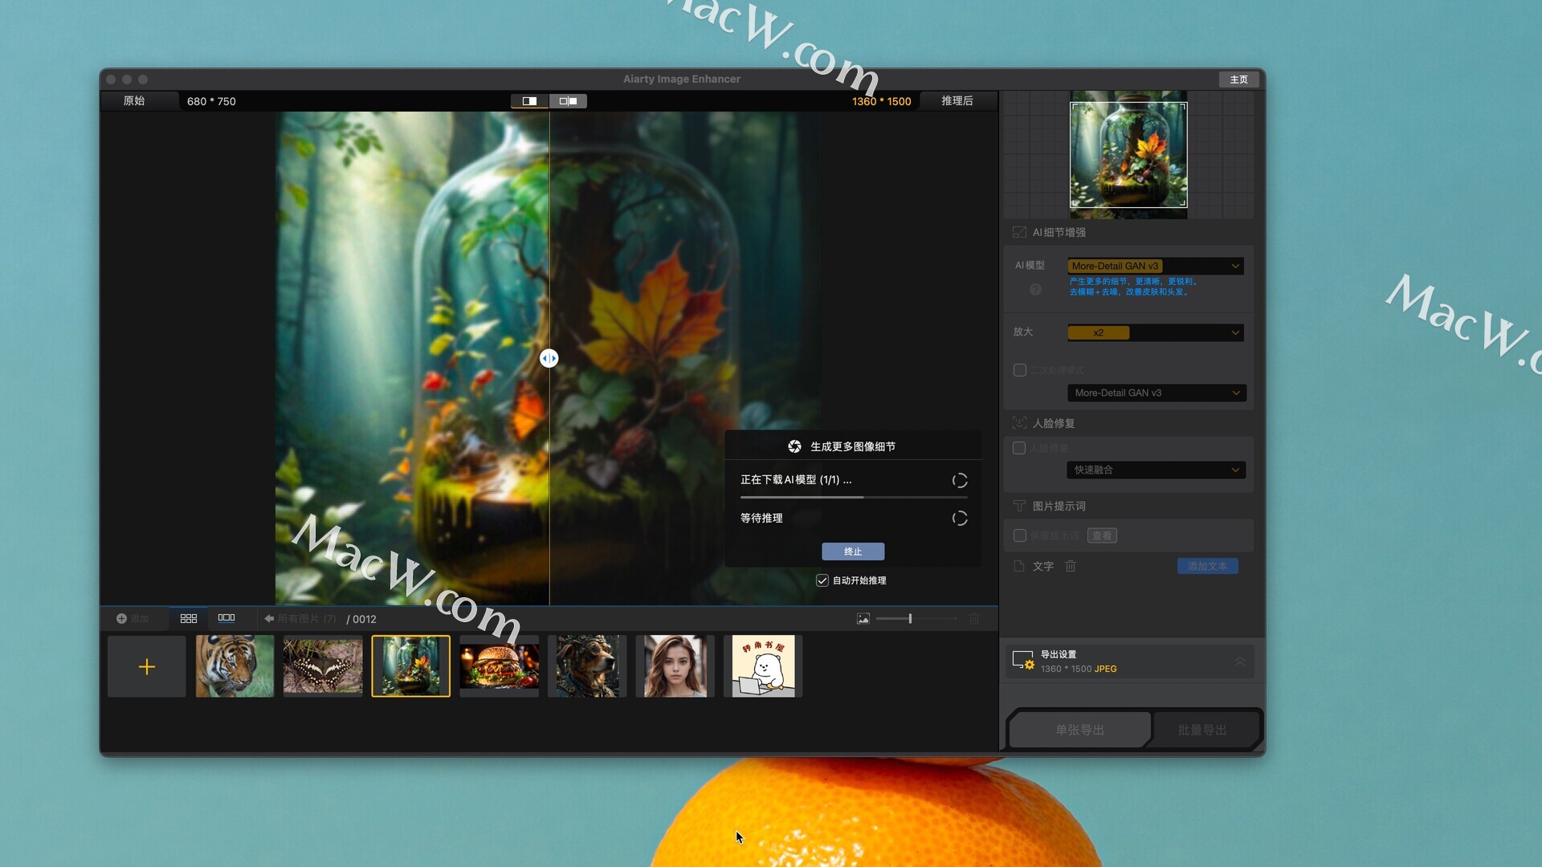Uncheck 自动开始推理 checkbox
The height and width of the screenshot is (867, 1542).
point(822,580)
